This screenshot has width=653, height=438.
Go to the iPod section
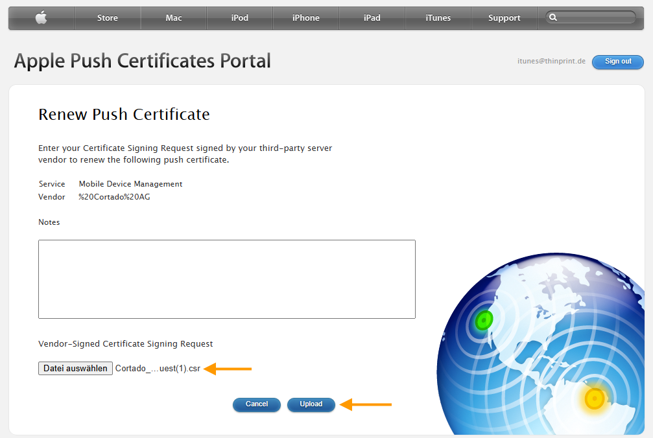tap(240, 18)
